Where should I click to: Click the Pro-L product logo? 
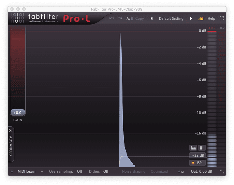click(77, 18)
